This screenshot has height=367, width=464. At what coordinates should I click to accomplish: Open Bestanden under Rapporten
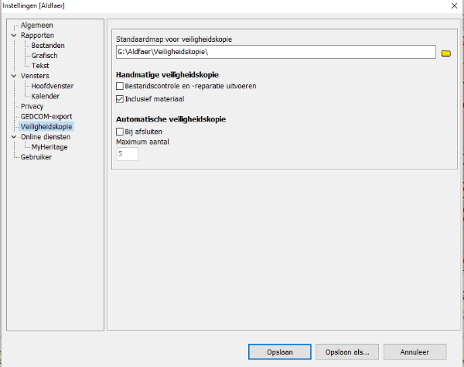(47, 46)
